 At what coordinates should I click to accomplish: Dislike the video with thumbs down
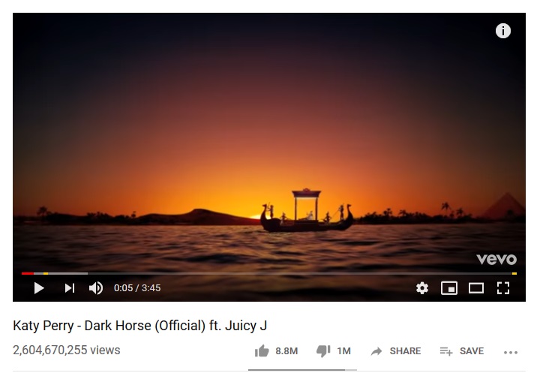(323, 351)
